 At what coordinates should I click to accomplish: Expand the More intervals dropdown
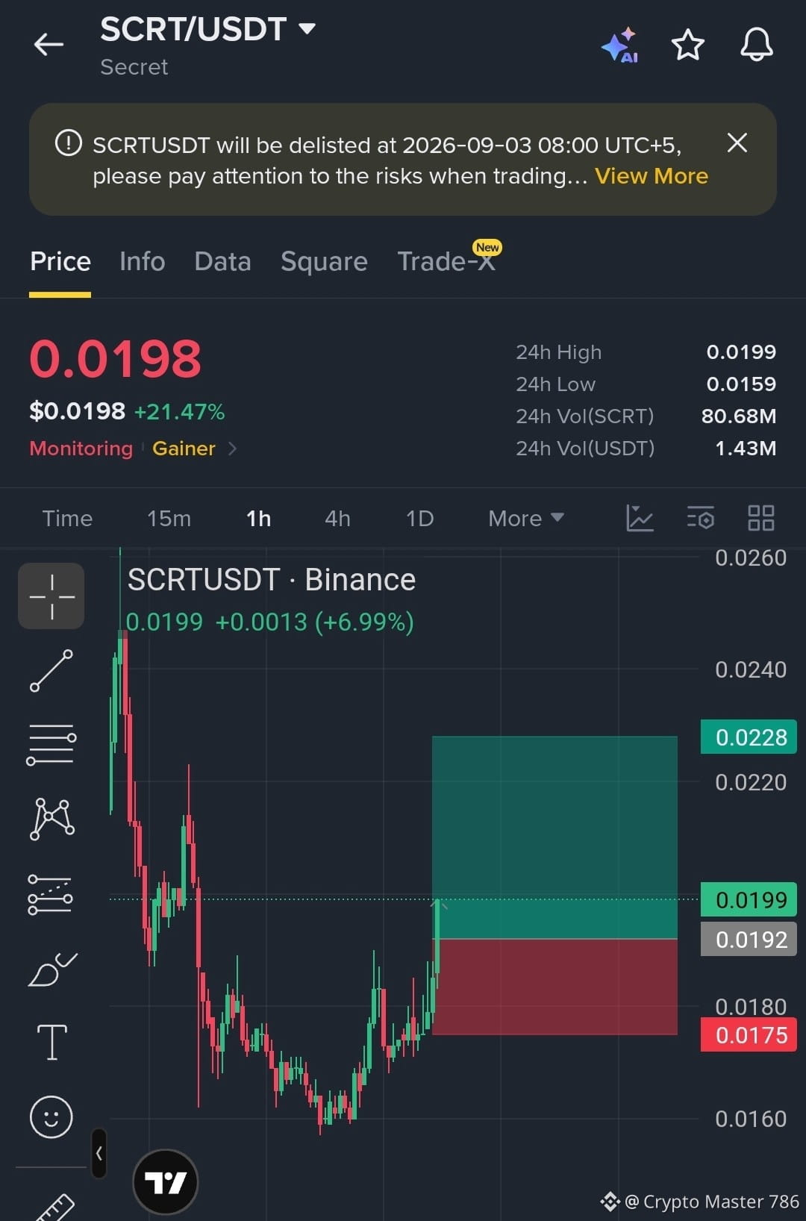(x=526, y=519)
